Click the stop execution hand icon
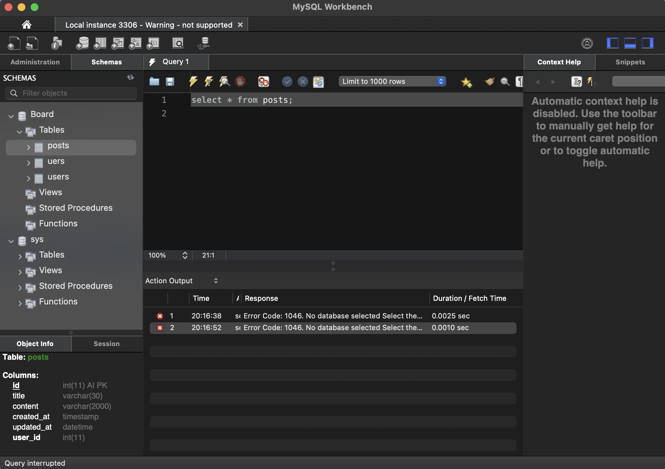The image size is (665, 469). click(240, 81)
